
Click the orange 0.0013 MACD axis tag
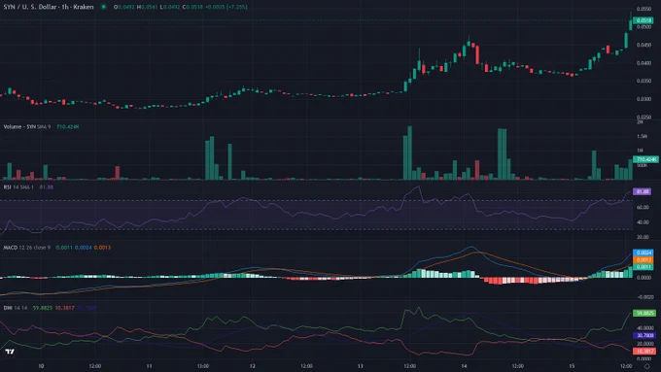coord(644,260)
